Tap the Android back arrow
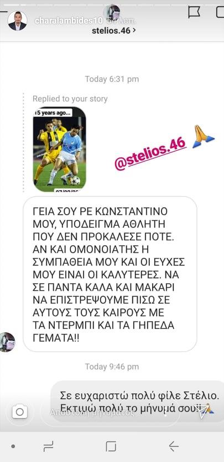Screen dimensions: 224x462 174,446
